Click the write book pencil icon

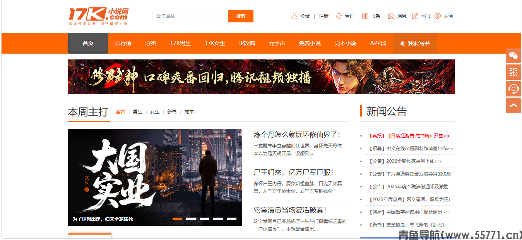tap(415, 16)
